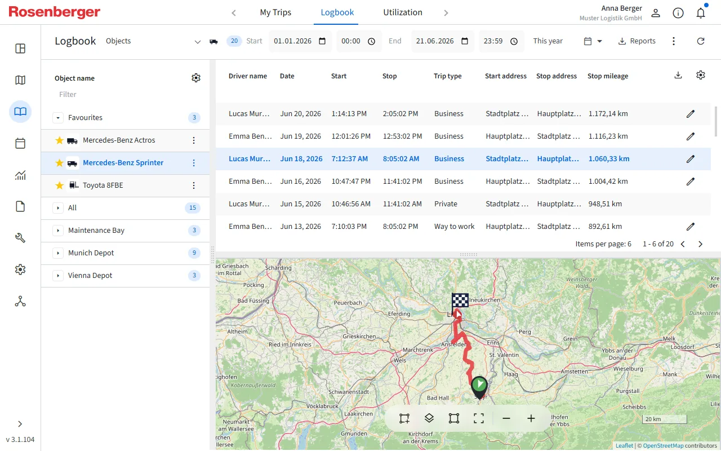This screenshot has height=451, width=721.
Task: Collapse the Favourites group
Action: [x=58, y=118]
